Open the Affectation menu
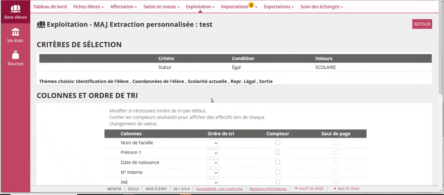444x195 pixels. pyautogui.click(x=123, y=6)
